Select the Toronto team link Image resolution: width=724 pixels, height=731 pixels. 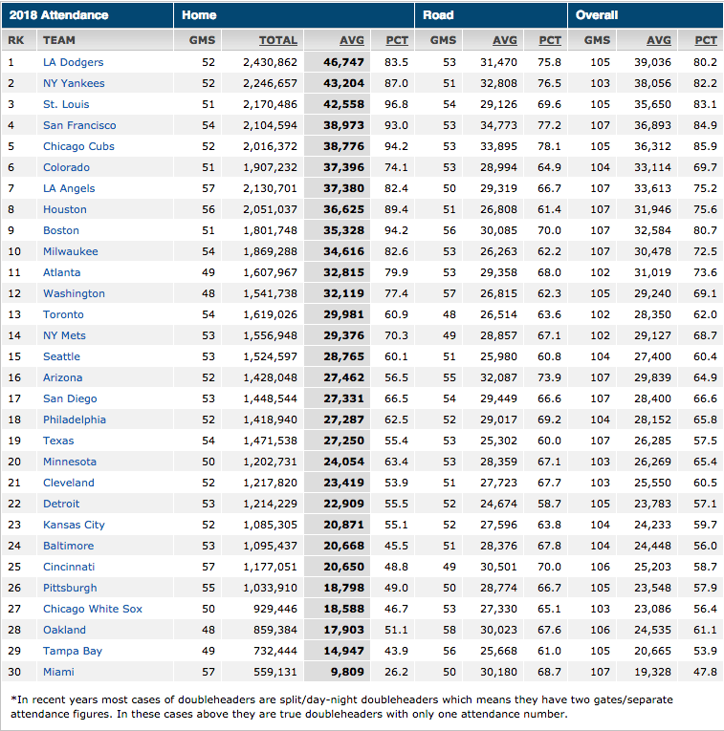63,314
